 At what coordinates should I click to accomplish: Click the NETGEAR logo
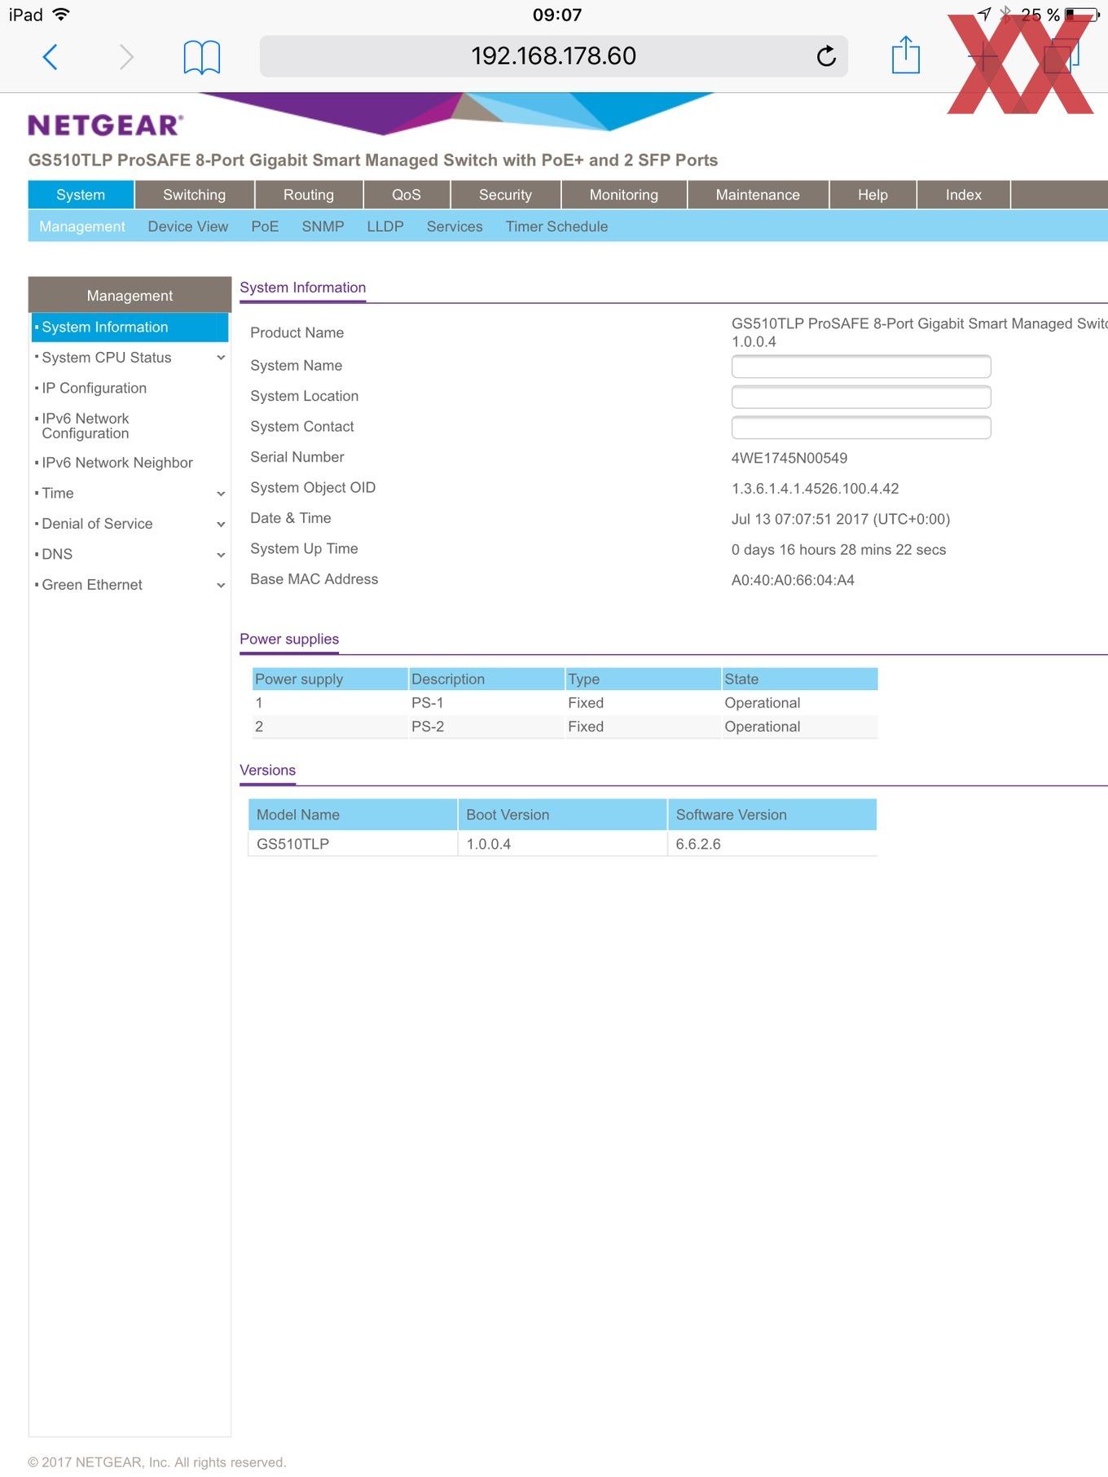[x=105, y=125]
